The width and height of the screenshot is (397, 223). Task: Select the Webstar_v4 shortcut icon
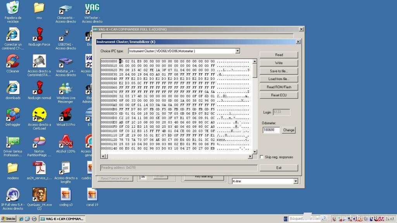tap(66, 62)
